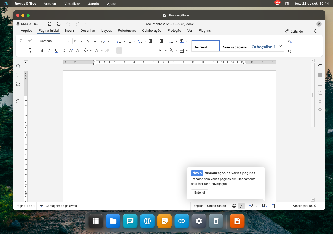Viewport: 333px width, 234px height.
Task: Switch to the Inserir tab
Action: [69, 31]
